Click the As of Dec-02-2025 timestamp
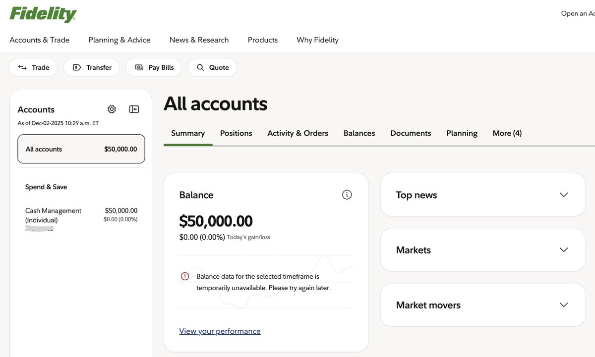Viewport: 595px width, 357px height. (58, 123)
